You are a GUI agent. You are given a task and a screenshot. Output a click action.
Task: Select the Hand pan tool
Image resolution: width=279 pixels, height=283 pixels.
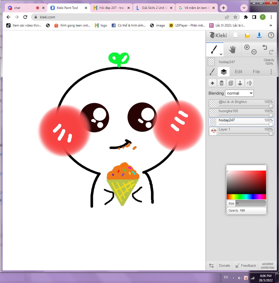point(232,50)
